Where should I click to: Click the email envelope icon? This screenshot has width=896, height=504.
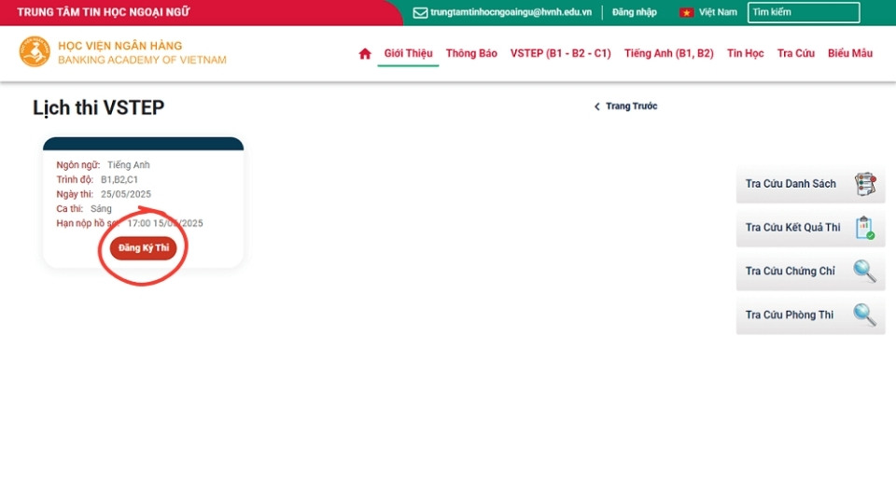420,12
